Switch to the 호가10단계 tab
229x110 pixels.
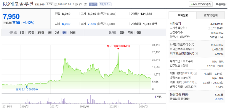tap(211, 15)
